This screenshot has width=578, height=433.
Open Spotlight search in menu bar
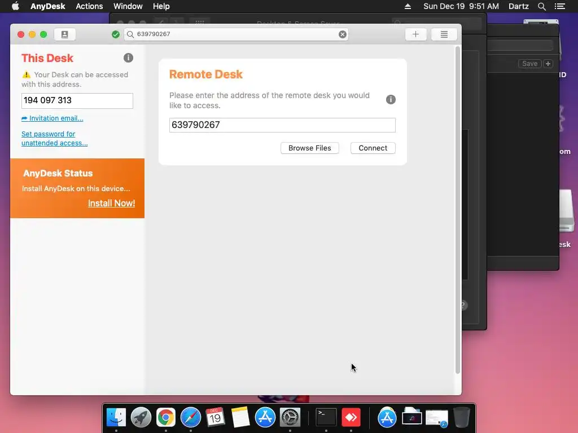coord(541,6)
